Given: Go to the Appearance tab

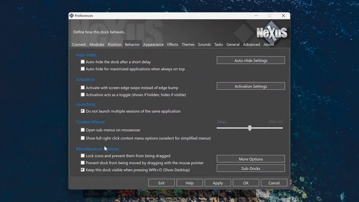Looking at the screenshot, I should [153, 44].
